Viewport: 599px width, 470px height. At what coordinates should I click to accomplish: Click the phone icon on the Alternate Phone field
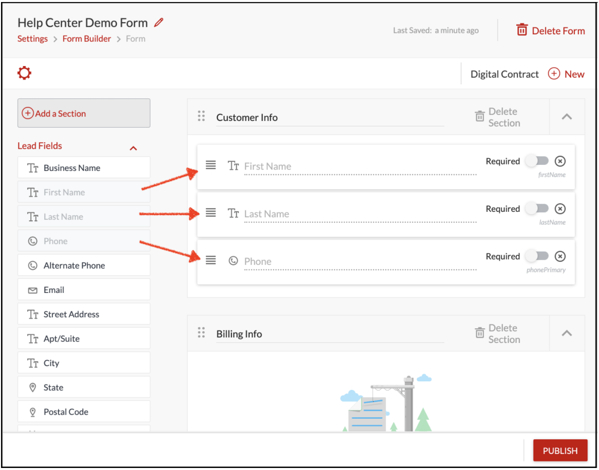click(x=32, y=265)
